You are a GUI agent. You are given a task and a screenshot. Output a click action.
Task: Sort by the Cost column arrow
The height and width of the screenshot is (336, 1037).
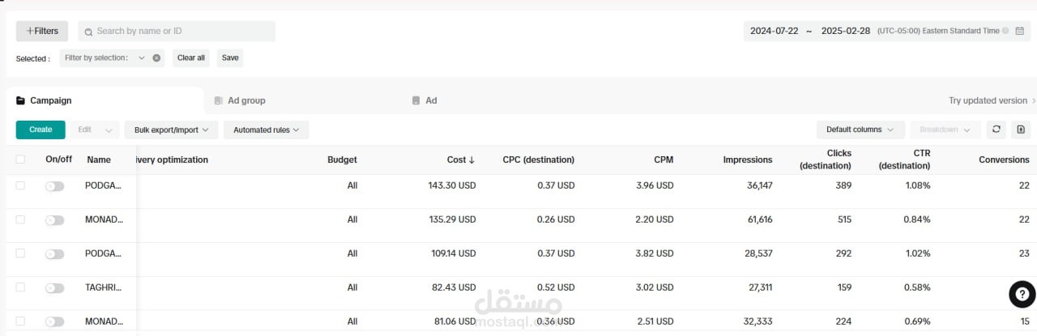[x=472, y=160]
